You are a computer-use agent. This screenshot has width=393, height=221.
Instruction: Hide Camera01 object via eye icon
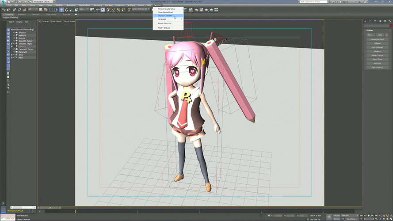(x=14, y=52)
